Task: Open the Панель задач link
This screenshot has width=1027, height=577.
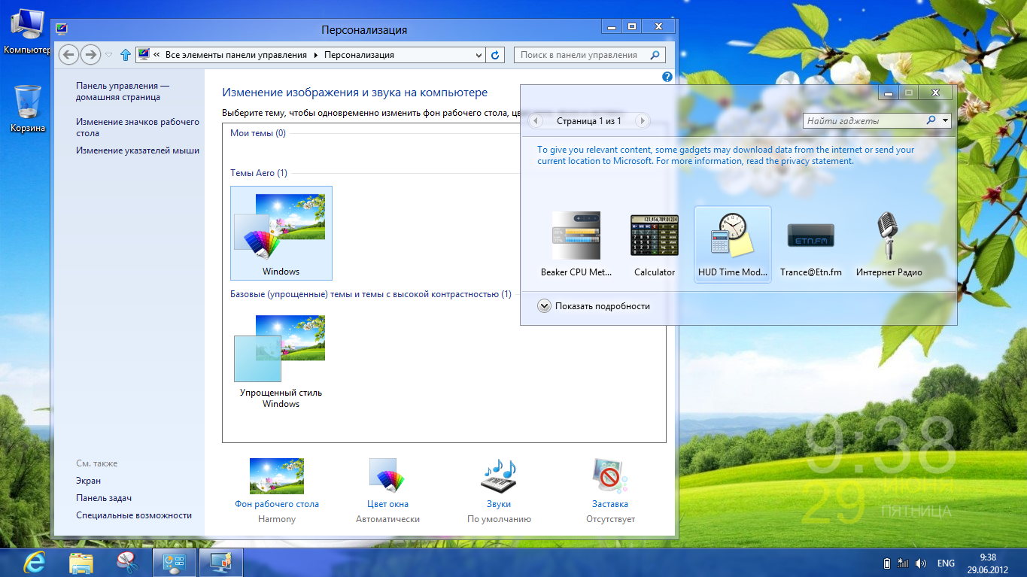Action: tap(104, 498)
